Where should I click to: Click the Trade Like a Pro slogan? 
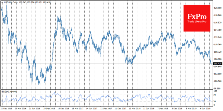tap(197, 22)
